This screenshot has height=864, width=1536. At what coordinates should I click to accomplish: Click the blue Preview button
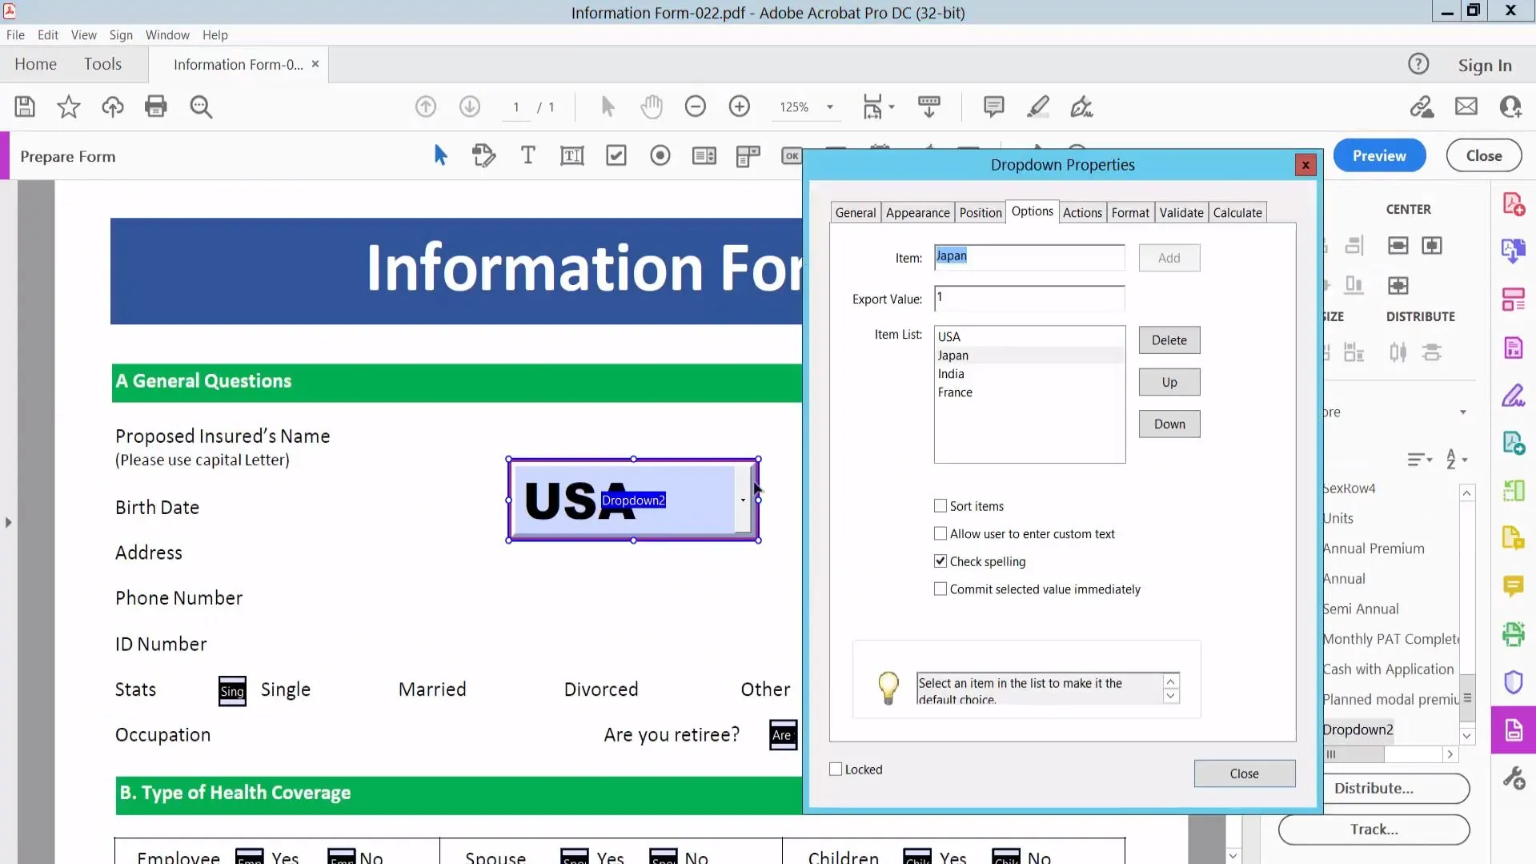point(1378,155)
